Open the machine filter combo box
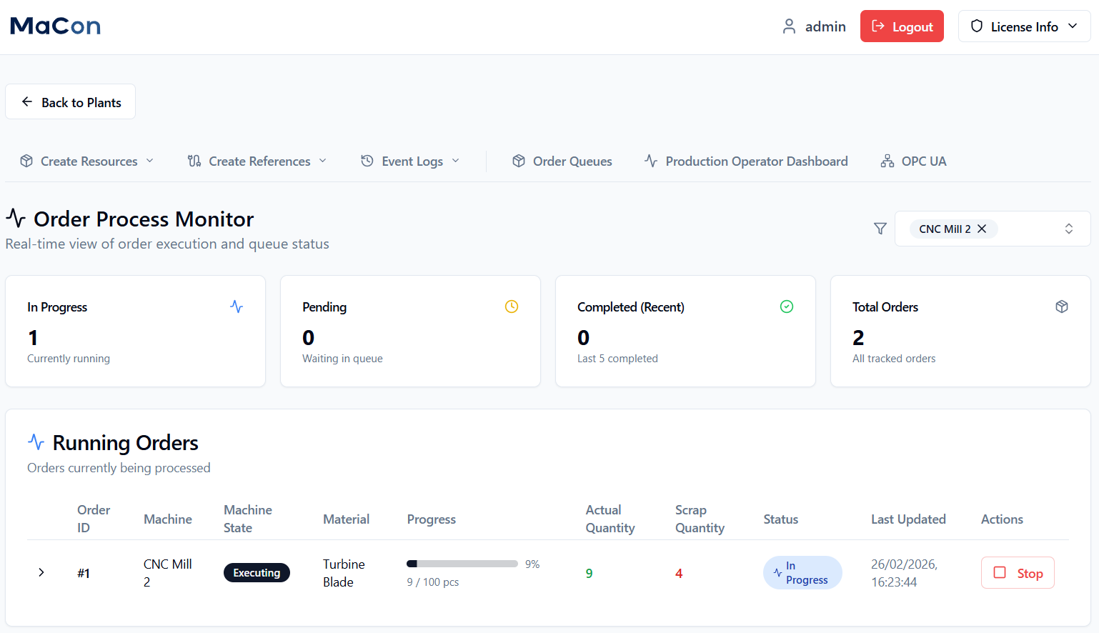Viewport: 1099px width, 633px height. 1068,229
